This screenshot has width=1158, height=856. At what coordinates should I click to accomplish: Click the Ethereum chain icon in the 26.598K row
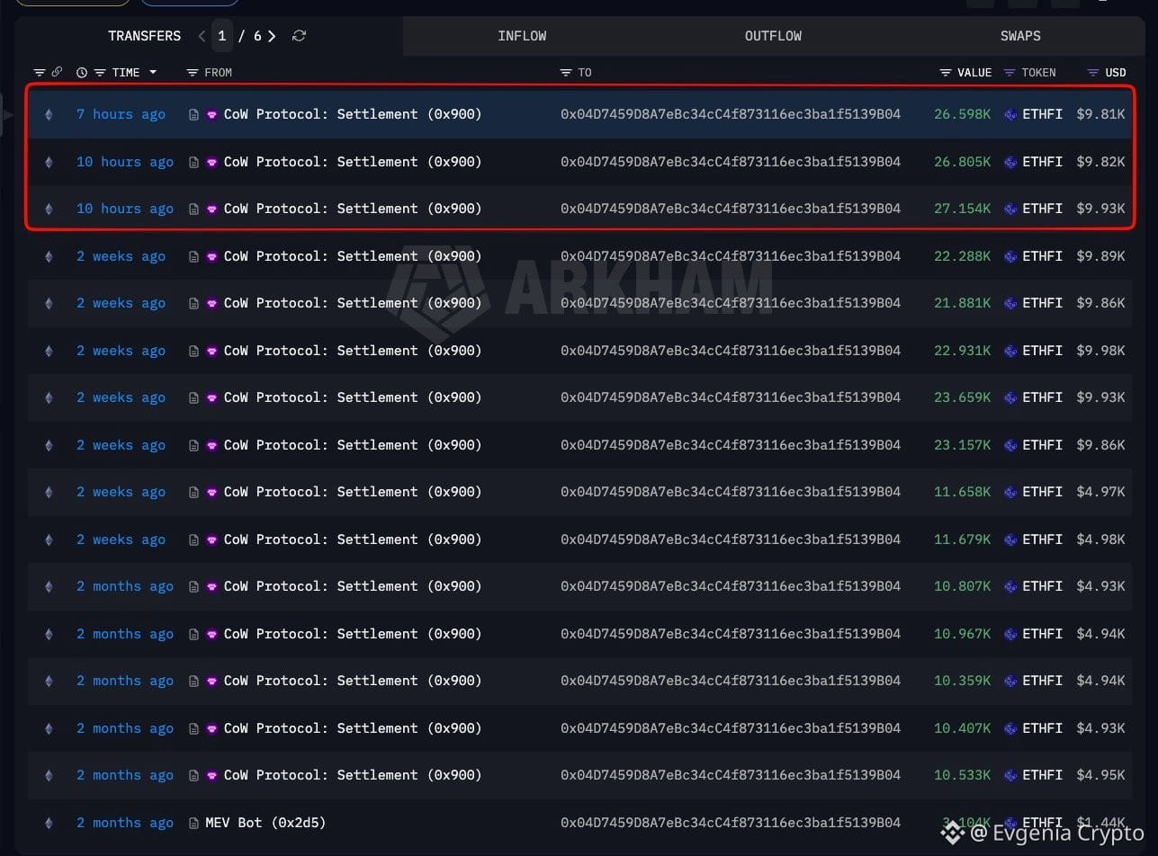(49, 114)
